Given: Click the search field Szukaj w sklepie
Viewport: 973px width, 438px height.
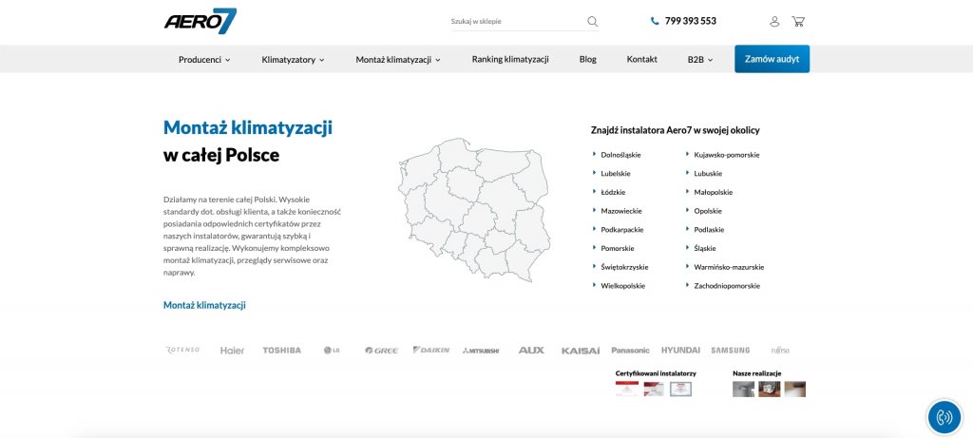Looking at the screenshot, I should point(515,21).
